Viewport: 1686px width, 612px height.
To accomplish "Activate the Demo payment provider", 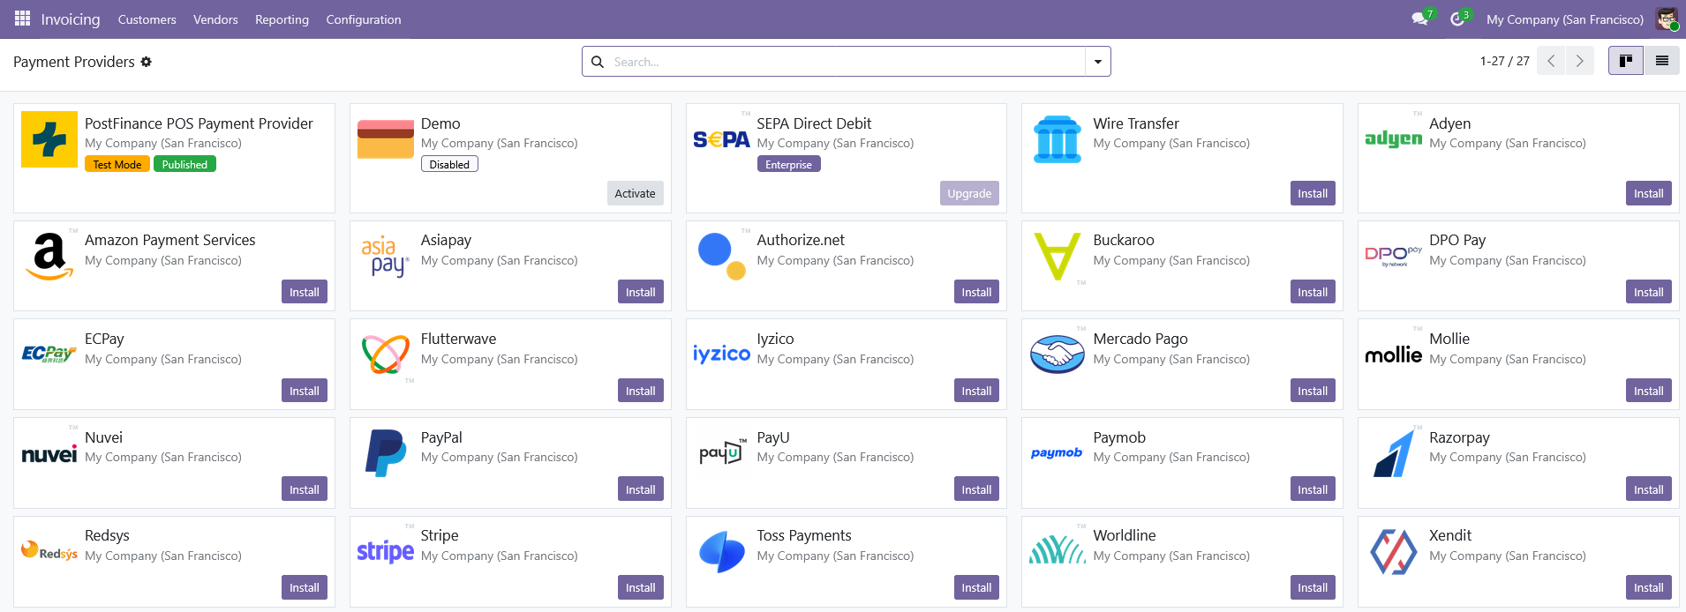I will 635,193.
